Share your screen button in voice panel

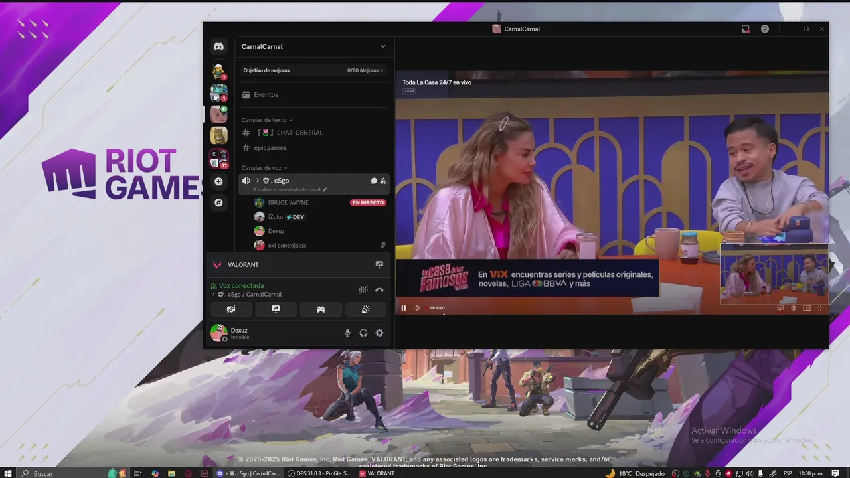[276, 309]
